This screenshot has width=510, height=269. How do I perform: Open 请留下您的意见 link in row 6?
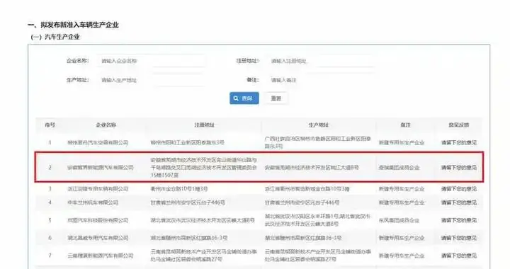pos(459,238)
